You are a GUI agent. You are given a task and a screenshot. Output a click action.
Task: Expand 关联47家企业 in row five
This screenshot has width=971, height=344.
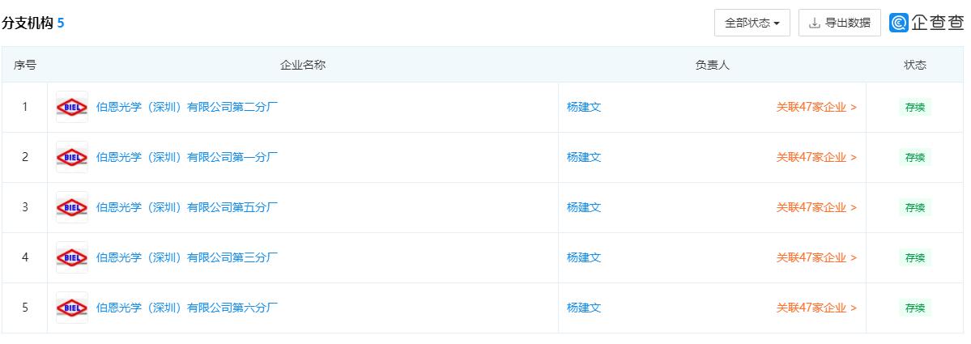click(817, 308)
